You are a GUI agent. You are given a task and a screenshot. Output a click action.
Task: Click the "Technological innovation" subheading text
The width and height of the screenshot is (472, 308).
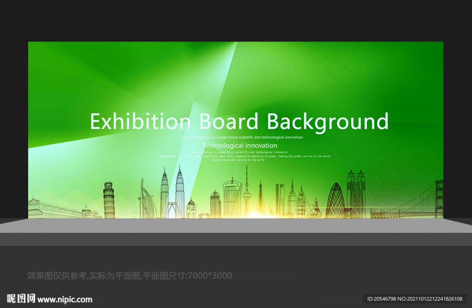240,145
